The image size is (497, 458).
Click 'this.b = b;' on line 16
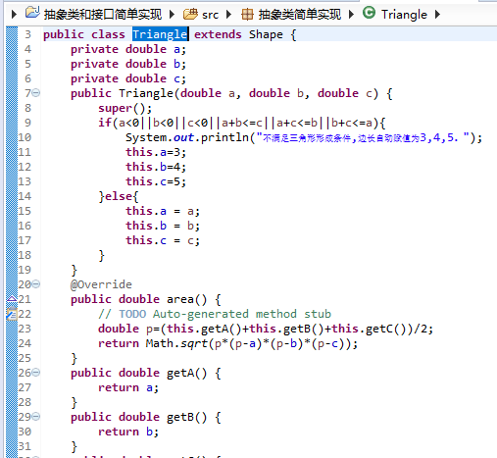coord(163,226)
